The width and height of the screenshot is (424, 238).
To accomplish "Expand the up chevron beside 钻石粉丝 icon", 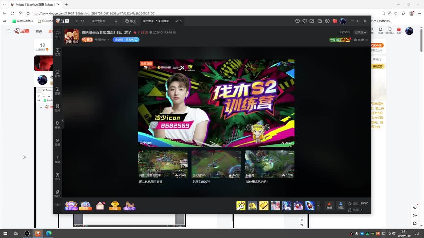I will pyautogui.click(x=57, y=205).
